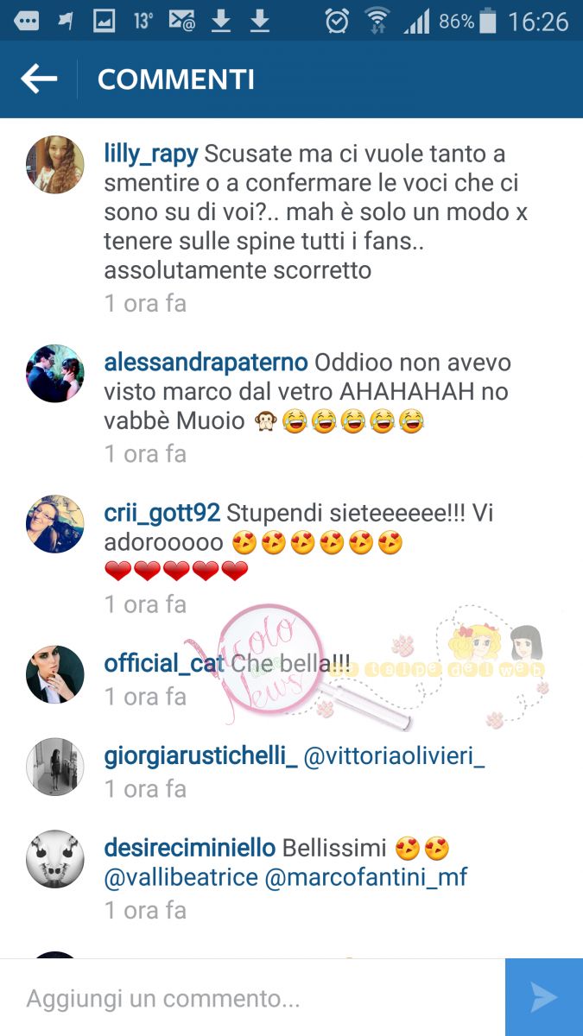This screenshot has height=1036, width=583.
Task: Open alessandrapaterno username link
Action: 206,362
